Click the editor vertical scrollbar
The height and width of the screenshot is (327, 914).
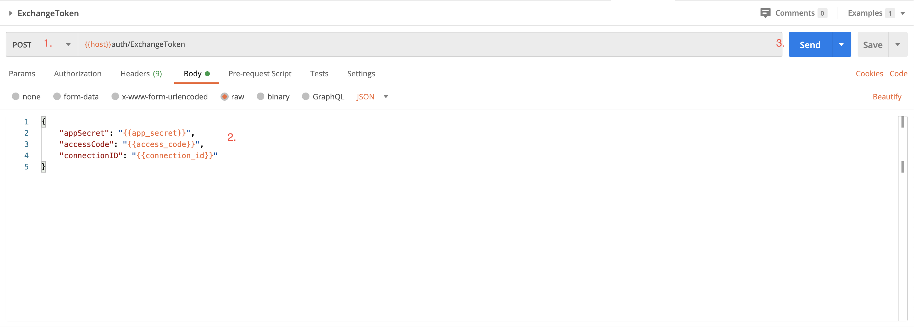coord(903,218)
